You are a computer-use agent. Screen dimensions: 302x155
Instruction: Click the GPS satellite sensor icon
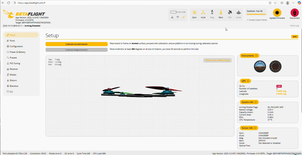(x=230, y=13)
